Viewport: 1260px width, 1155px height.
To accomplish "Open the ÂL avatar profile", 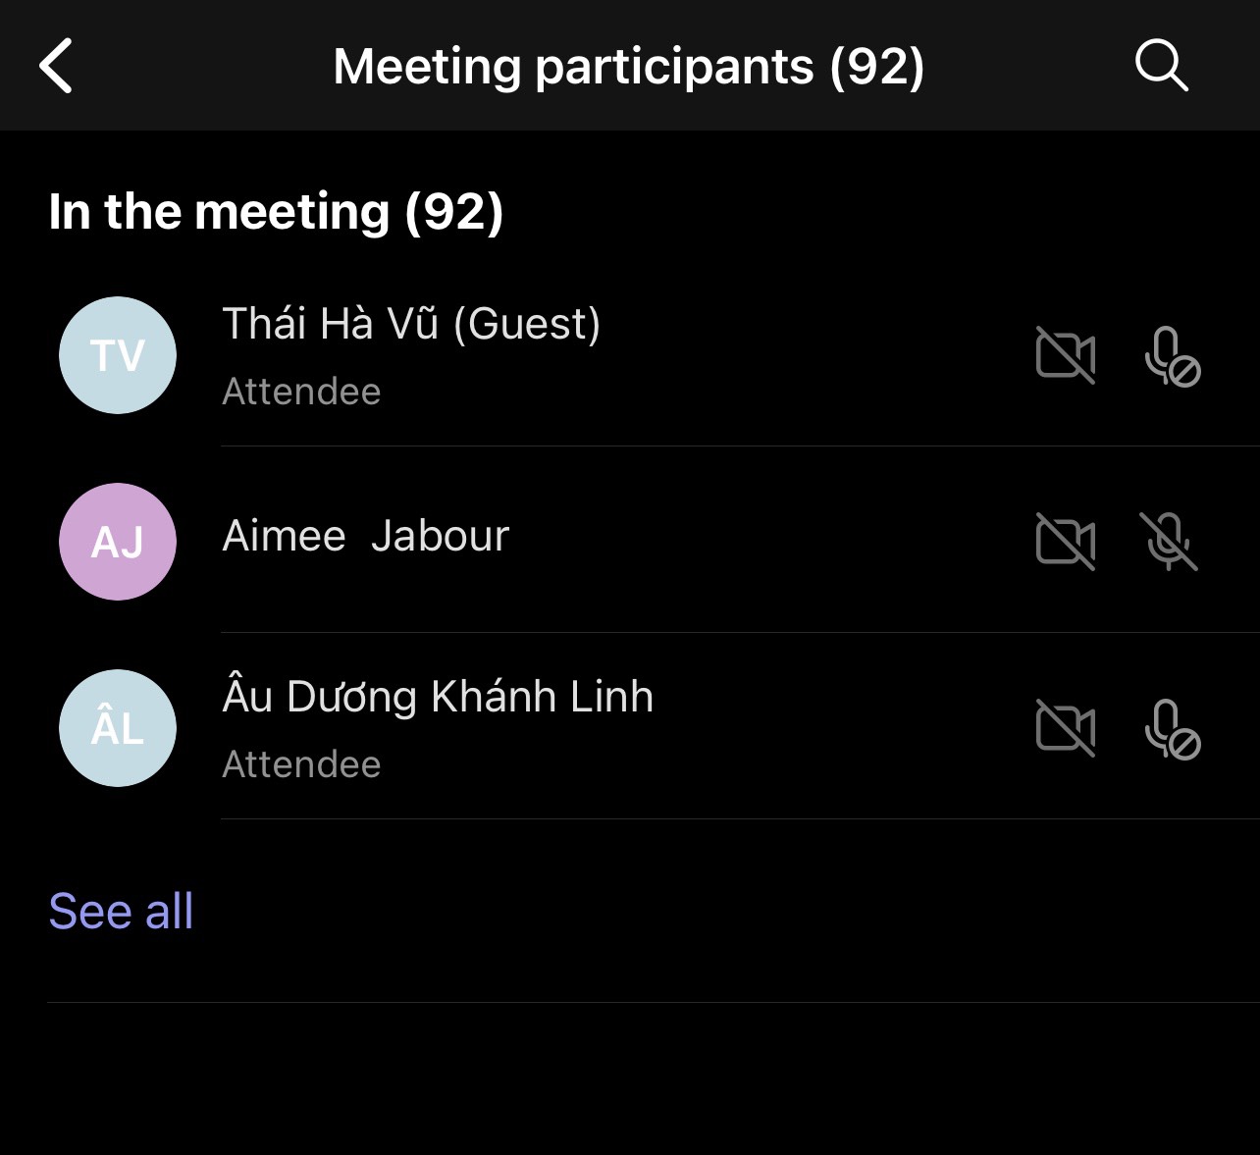I will [x=118, y=728].
